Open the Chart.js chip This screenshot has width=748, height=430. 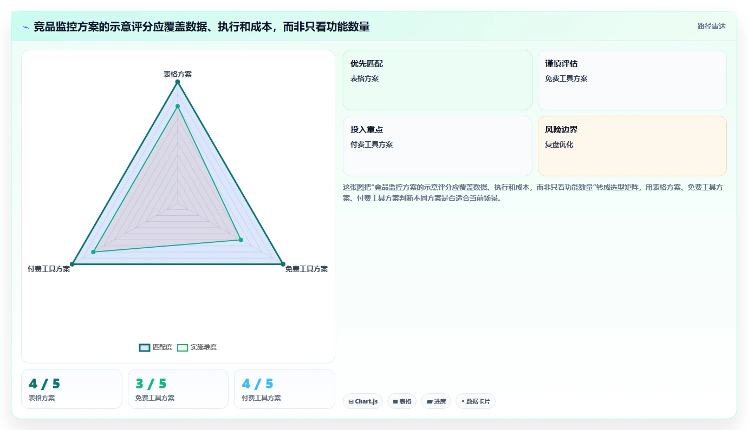point(363,401)
